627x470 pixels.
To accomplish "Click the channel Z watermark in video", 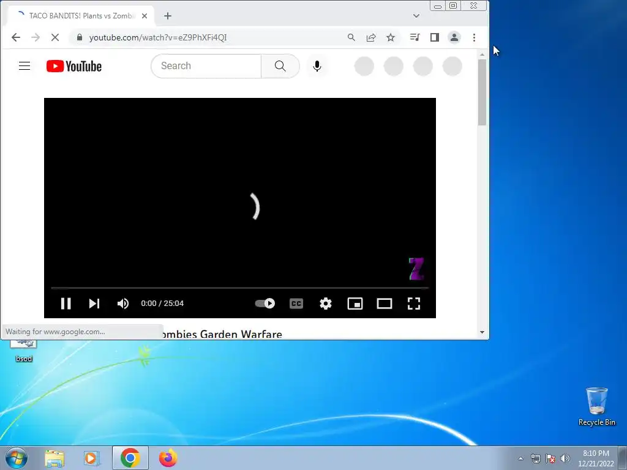I will [x=416, y=269].
